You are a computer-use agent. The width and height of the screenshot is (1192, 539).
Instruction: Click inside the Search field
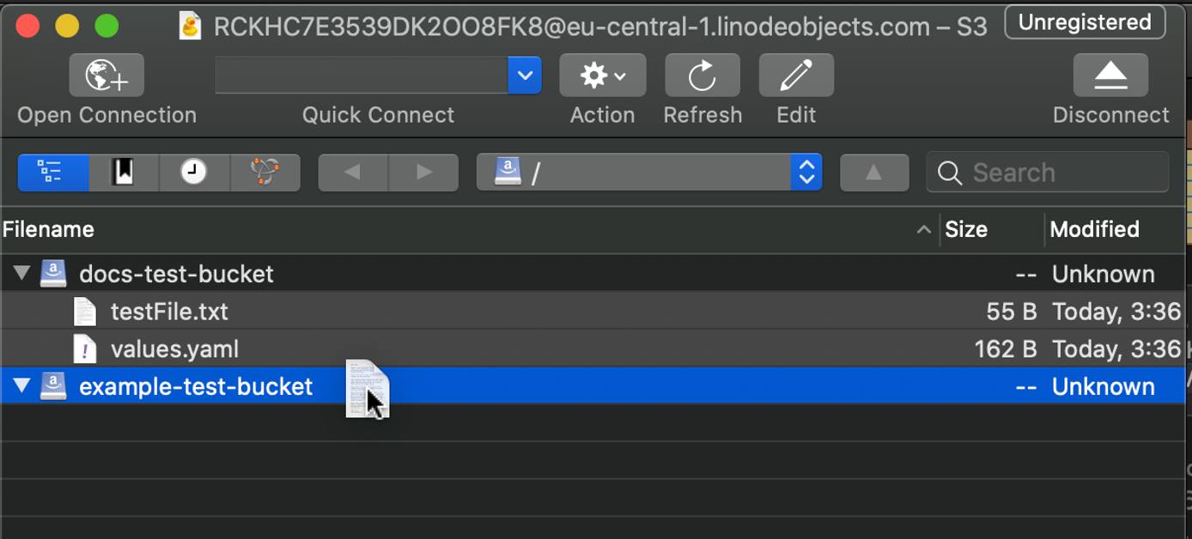coord(1046,172)
